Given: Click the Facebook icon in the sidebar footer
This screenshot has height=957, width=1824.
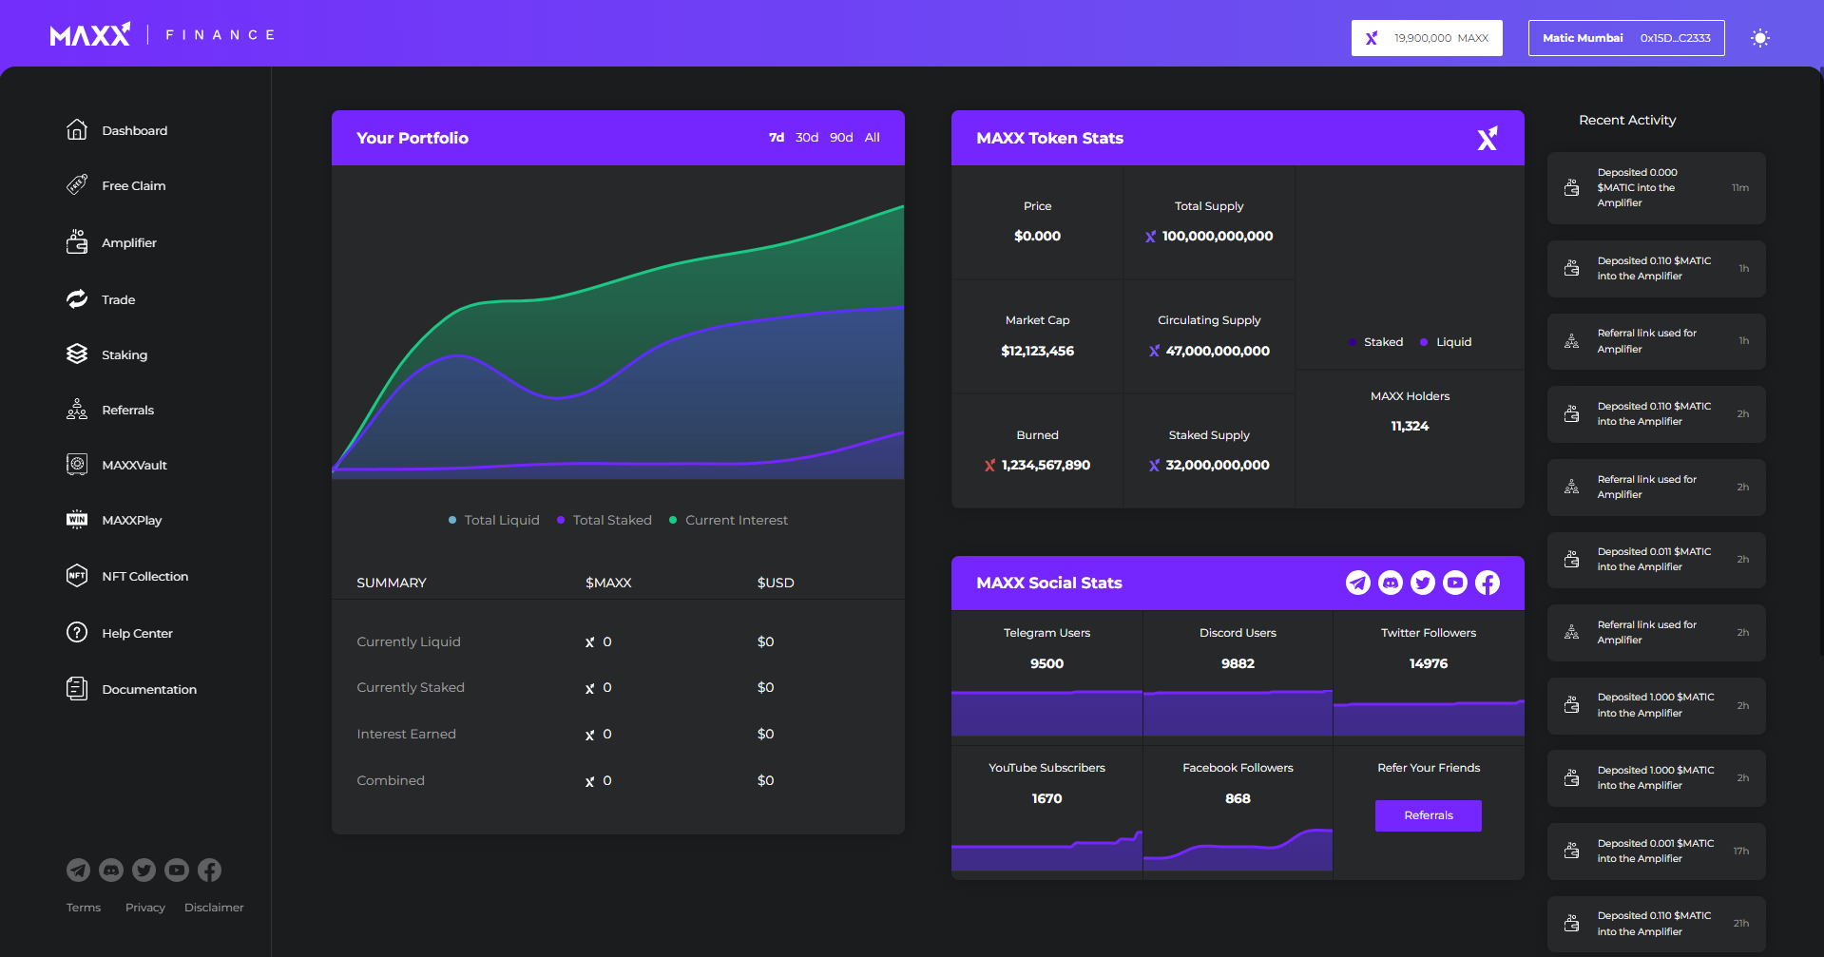Looking at the screenshot, I should click(x=209, y=870).
